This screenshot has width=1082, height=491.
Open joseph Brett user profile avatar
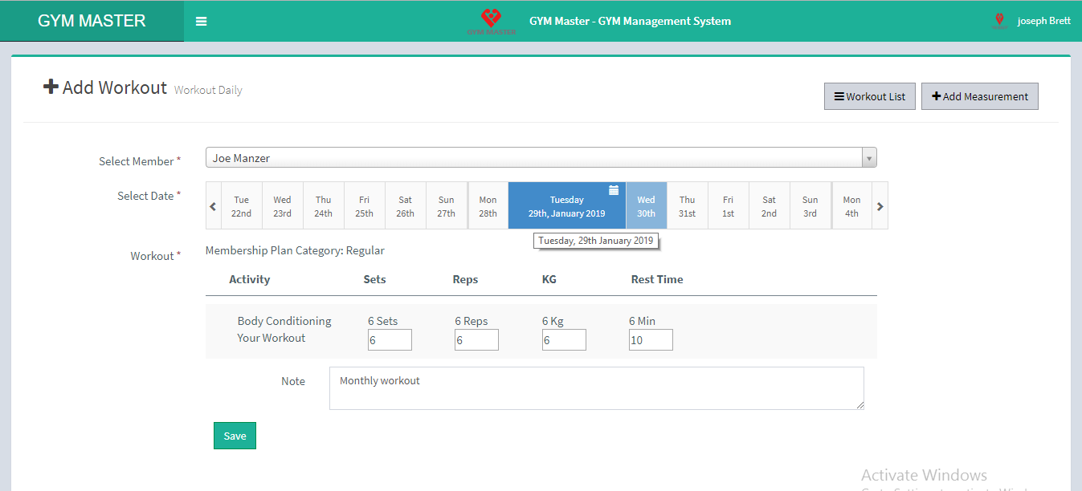pos(999,21)
